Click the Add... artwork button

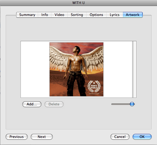(32, 104)
